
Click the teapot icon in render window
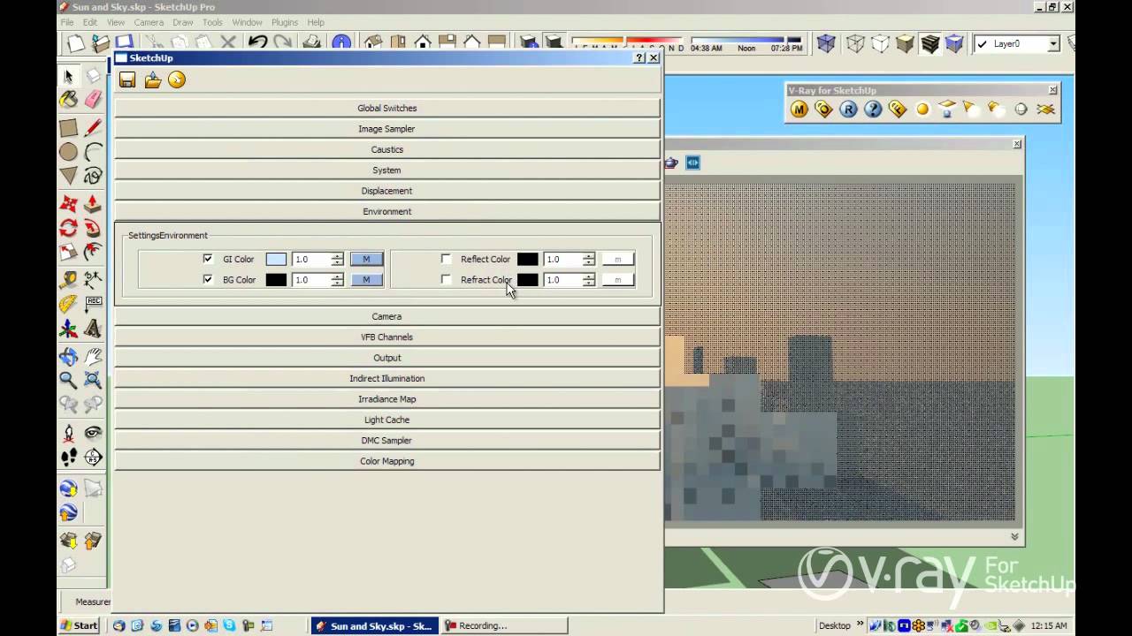click(671, 163)
